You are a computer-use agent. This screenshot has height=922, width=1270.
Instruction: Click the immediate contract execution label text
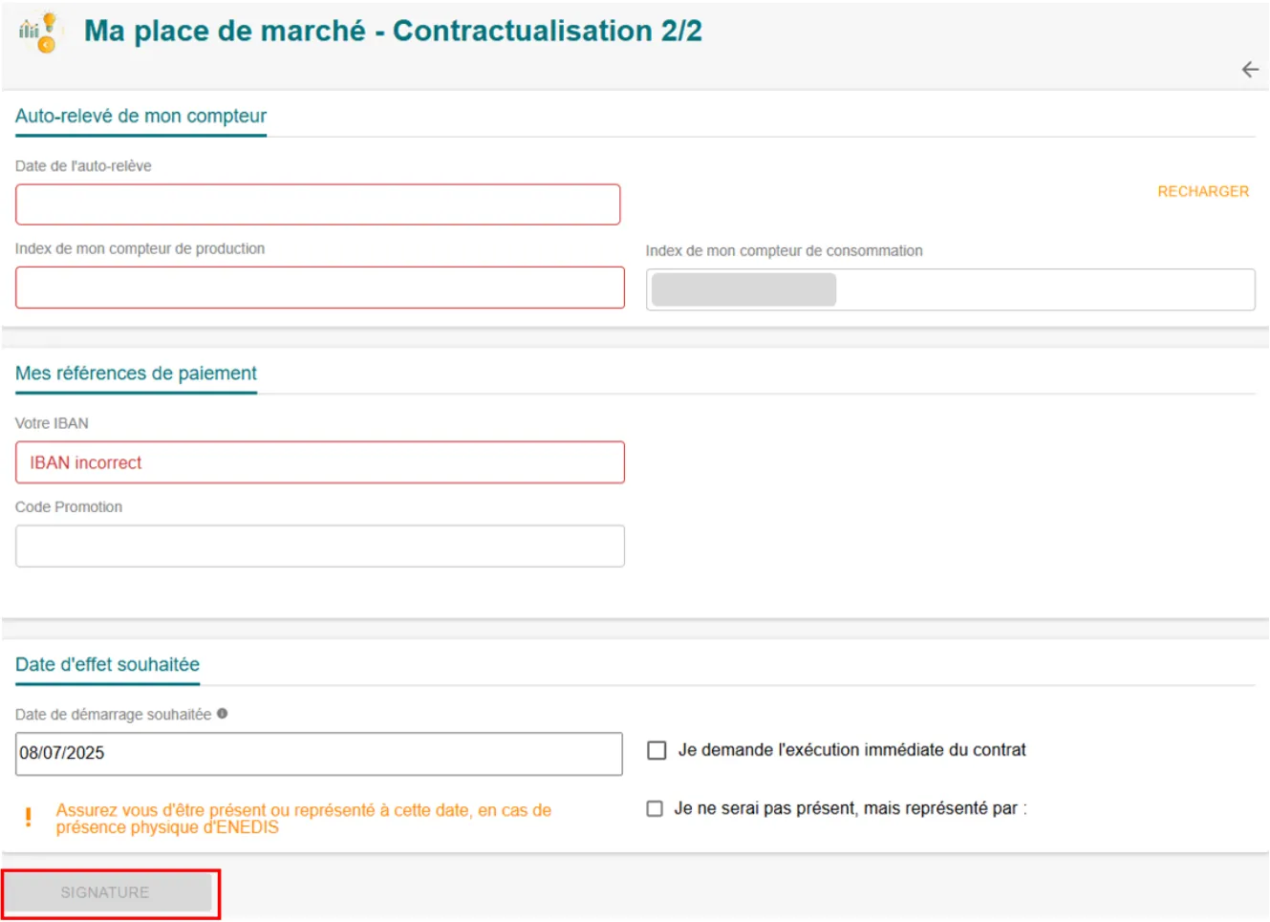point(851,751)
